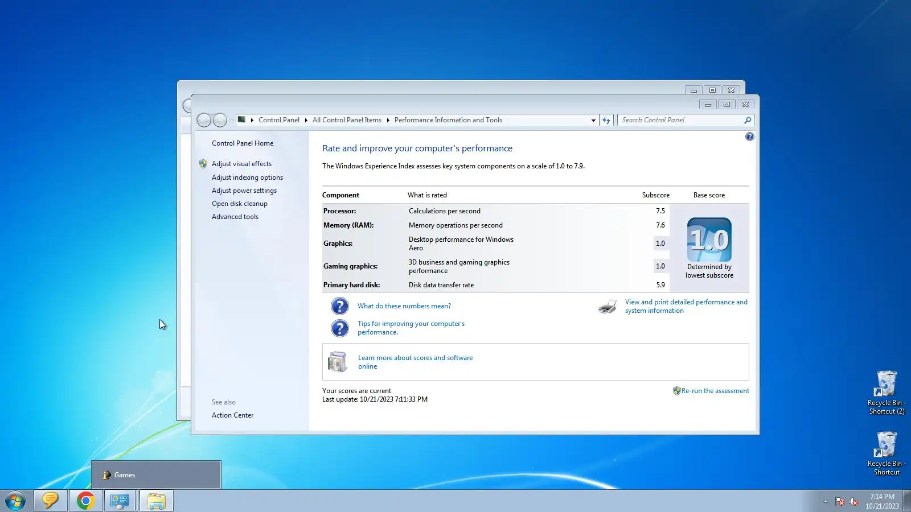View and print detailed performance information
The image size is (911, 512).
(x=686, y=306)
